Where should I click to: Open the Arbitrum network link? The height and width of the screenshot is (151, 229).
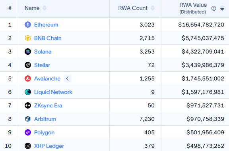[x=45, y=119]
